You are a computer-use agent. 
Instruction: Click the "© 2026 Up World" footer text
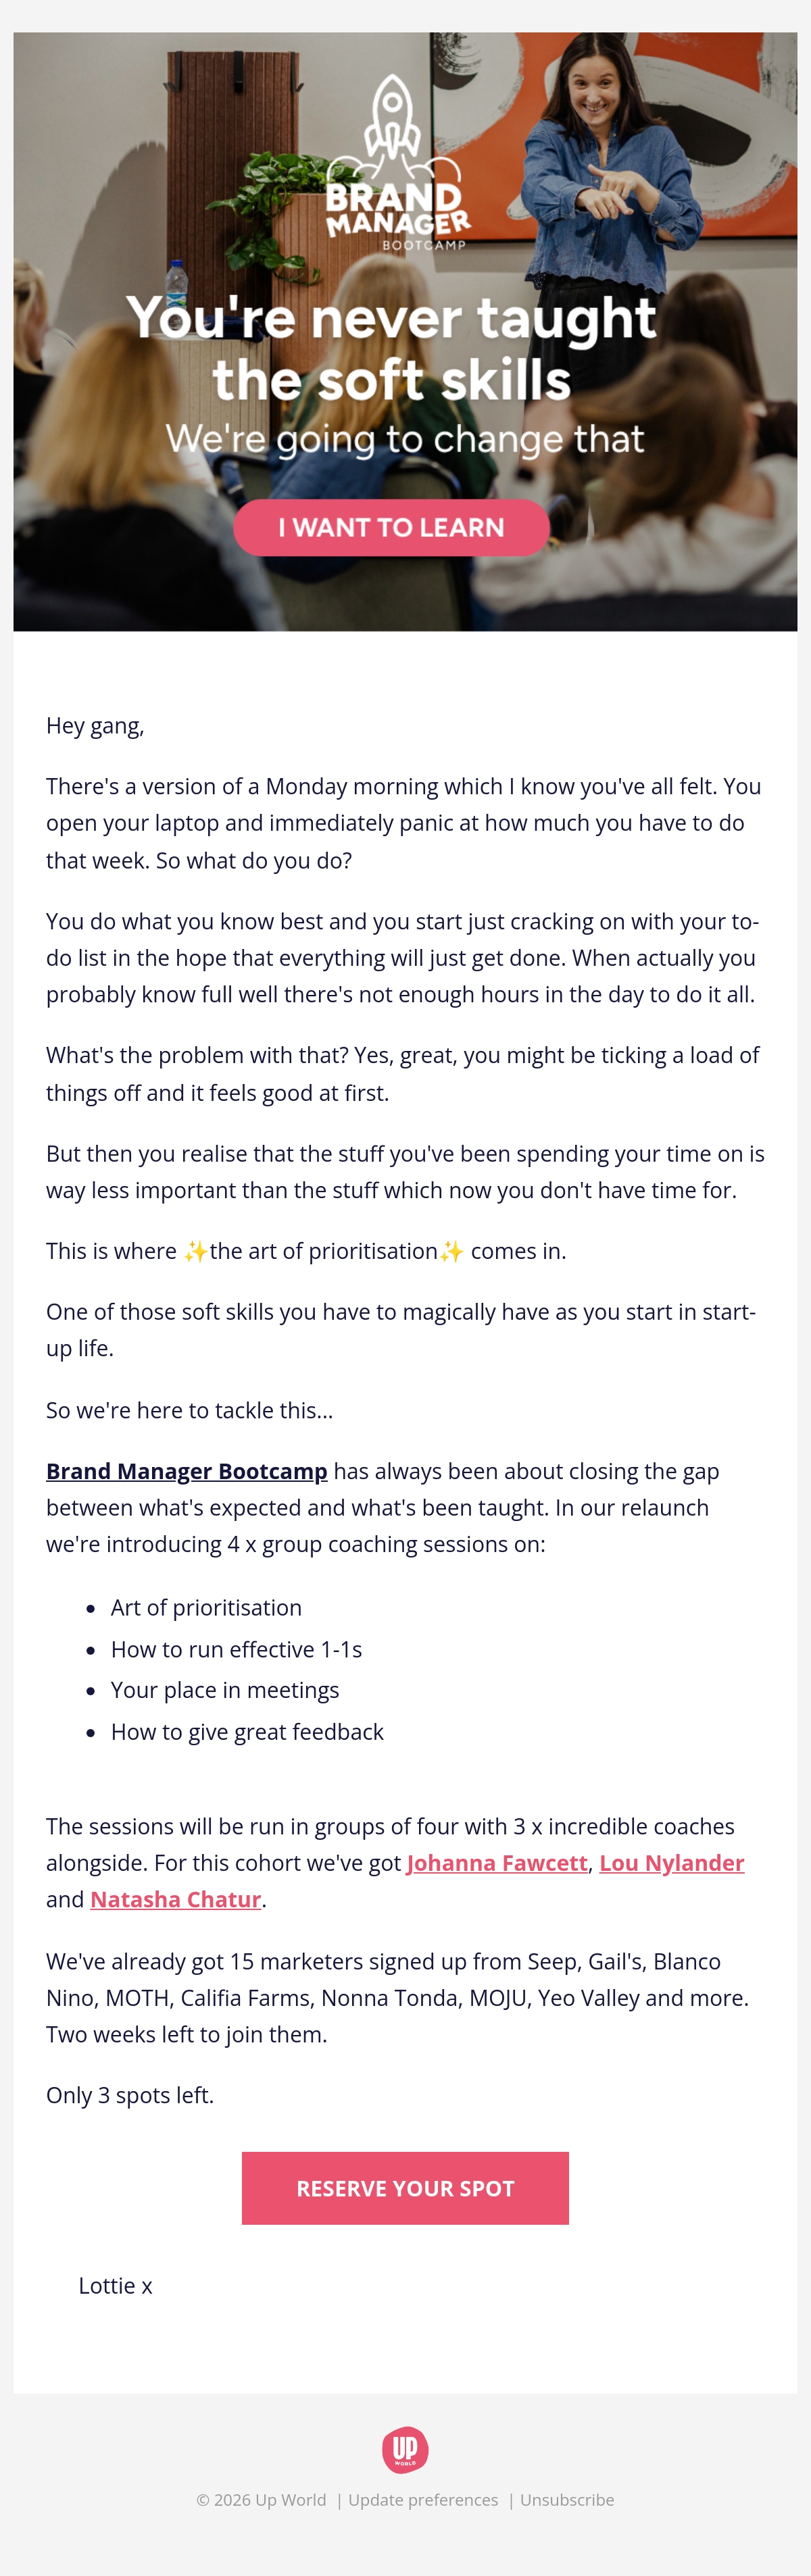tap(262, 2499)
